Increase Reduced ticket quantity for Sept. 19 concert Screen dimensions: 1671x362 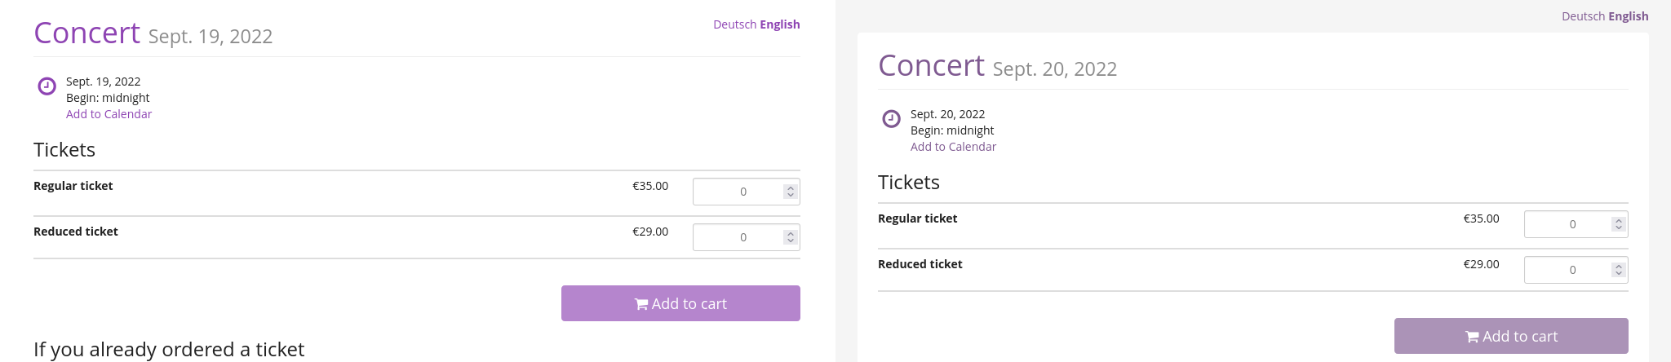click(790, 233)
